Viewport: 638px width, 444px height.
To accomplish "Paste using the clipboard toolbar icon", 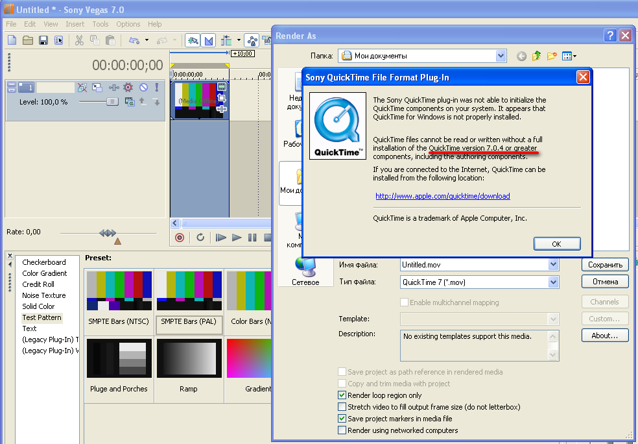I will click(110, 40).
